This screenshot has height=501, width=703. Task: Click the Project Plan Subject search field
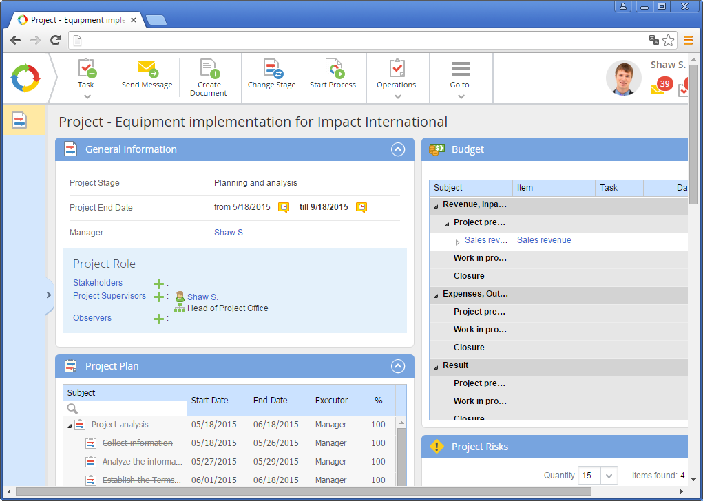125,408
